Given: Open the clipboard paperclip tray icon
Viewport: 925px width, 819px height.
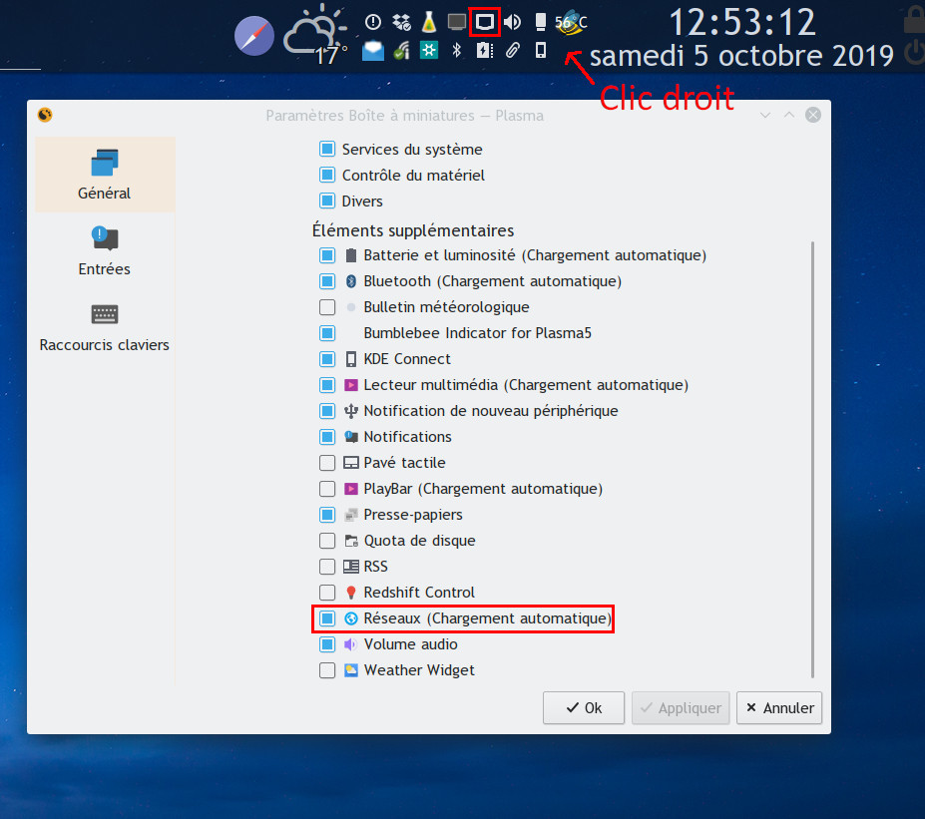Looking at the screenshot, I should click(x=512, y=50).
